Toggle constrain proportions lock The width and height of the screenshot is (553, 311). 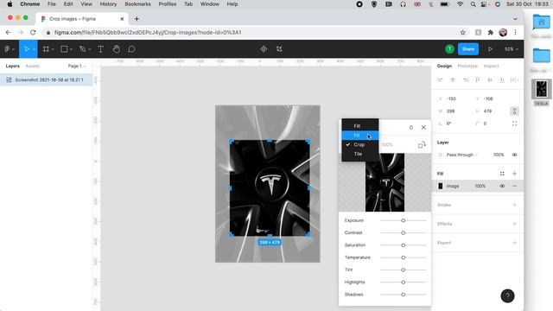515,111
